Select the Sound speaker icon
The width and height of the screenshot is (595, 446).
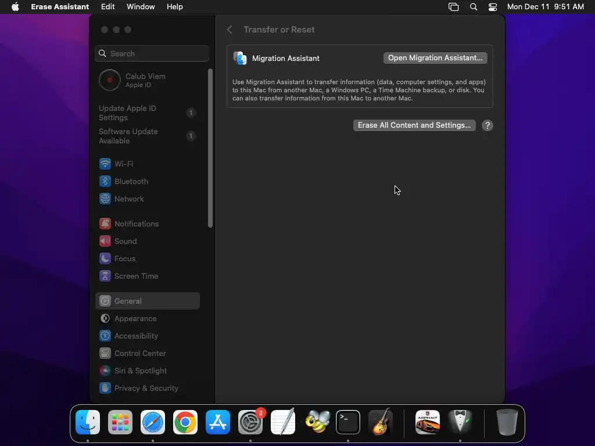pyautogui.click(x=105, y=241)
